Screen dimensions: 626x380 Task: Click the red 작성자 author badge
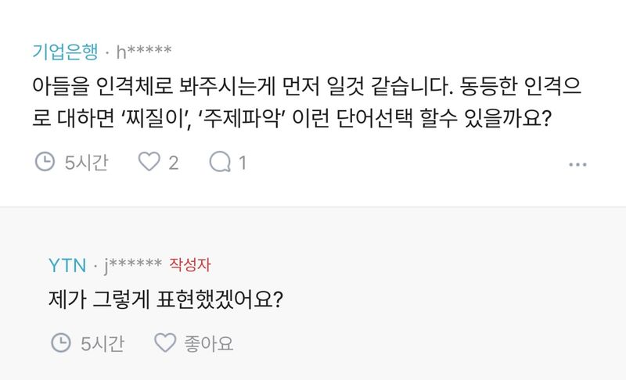[x=190, y=265]
